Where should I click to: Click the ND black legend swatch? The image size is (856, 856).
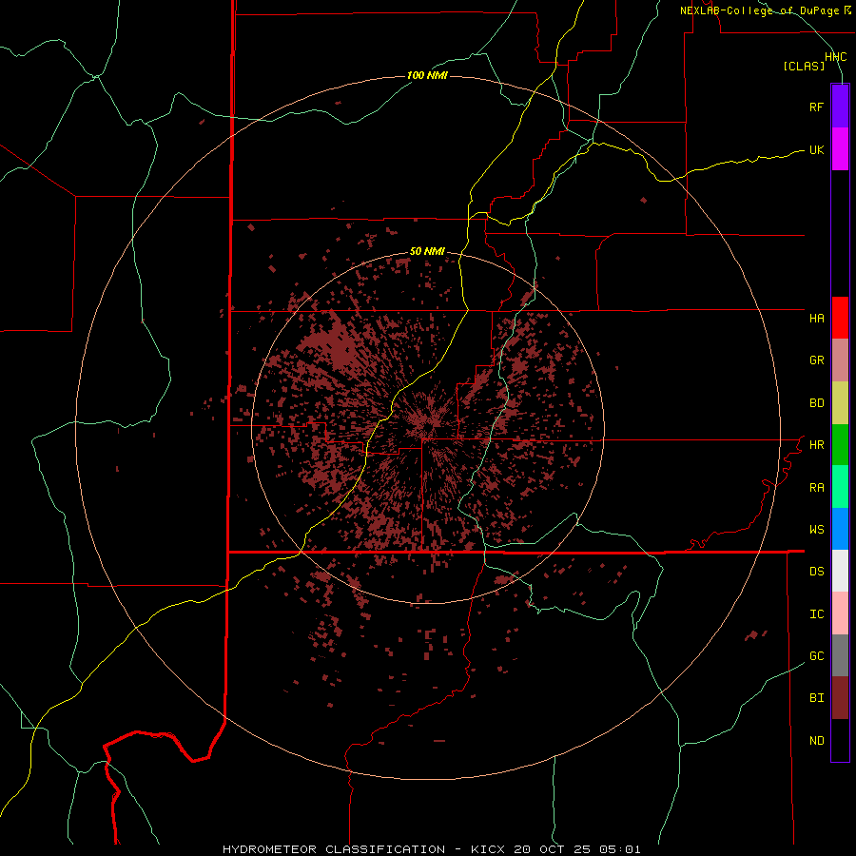tap(840, 740)
